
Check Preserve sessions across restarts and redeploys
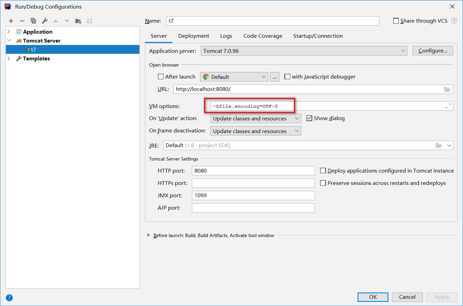coord(323,183)
